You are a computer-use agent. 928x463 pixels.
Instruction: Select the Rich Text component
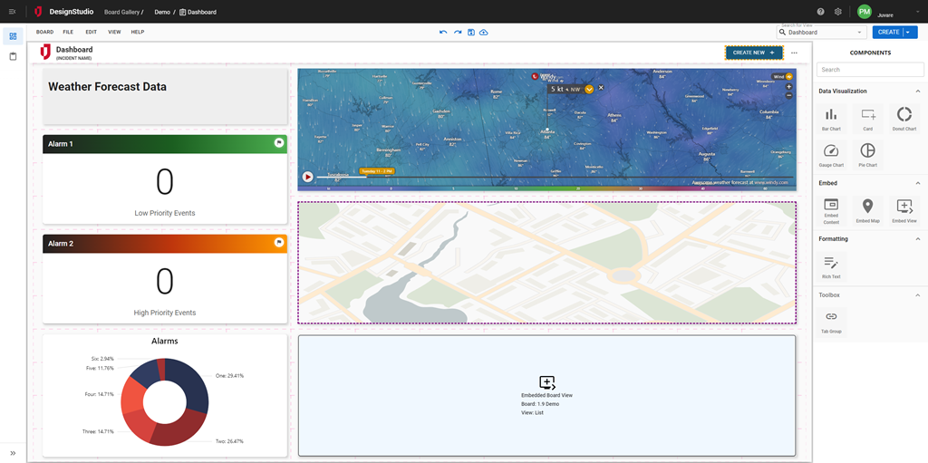click(x=831, y=264)
